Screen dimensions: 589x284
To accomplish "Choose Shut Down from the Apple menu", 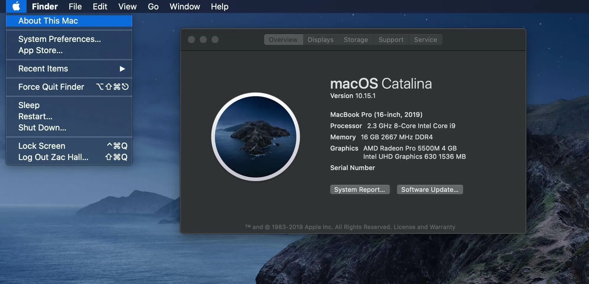I will [69, 128].
